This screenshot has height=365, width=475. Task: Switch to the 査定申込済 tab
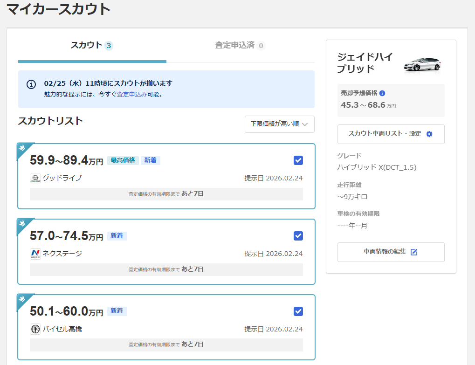pos(240,45)
